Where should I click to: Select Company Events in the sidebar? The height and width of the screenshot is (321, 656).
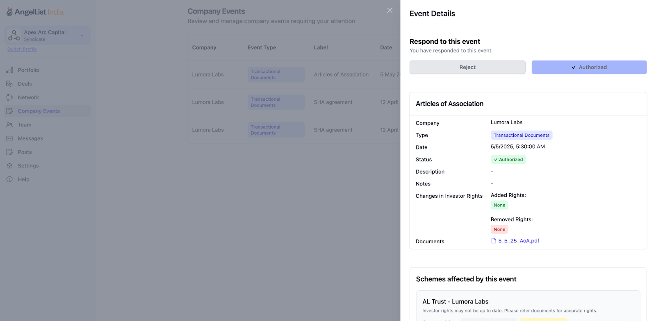point(48,111)
